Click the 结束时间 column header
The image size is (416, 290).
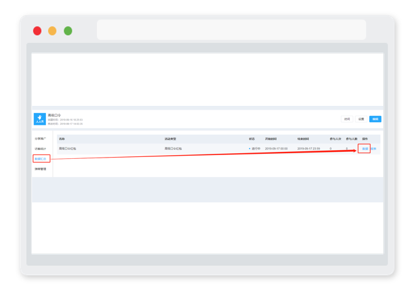[303, 139]
